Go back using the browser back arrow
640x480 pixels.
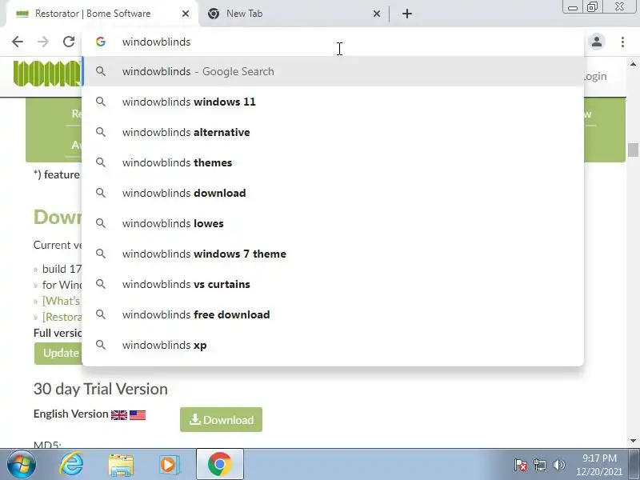click(18, 42)
